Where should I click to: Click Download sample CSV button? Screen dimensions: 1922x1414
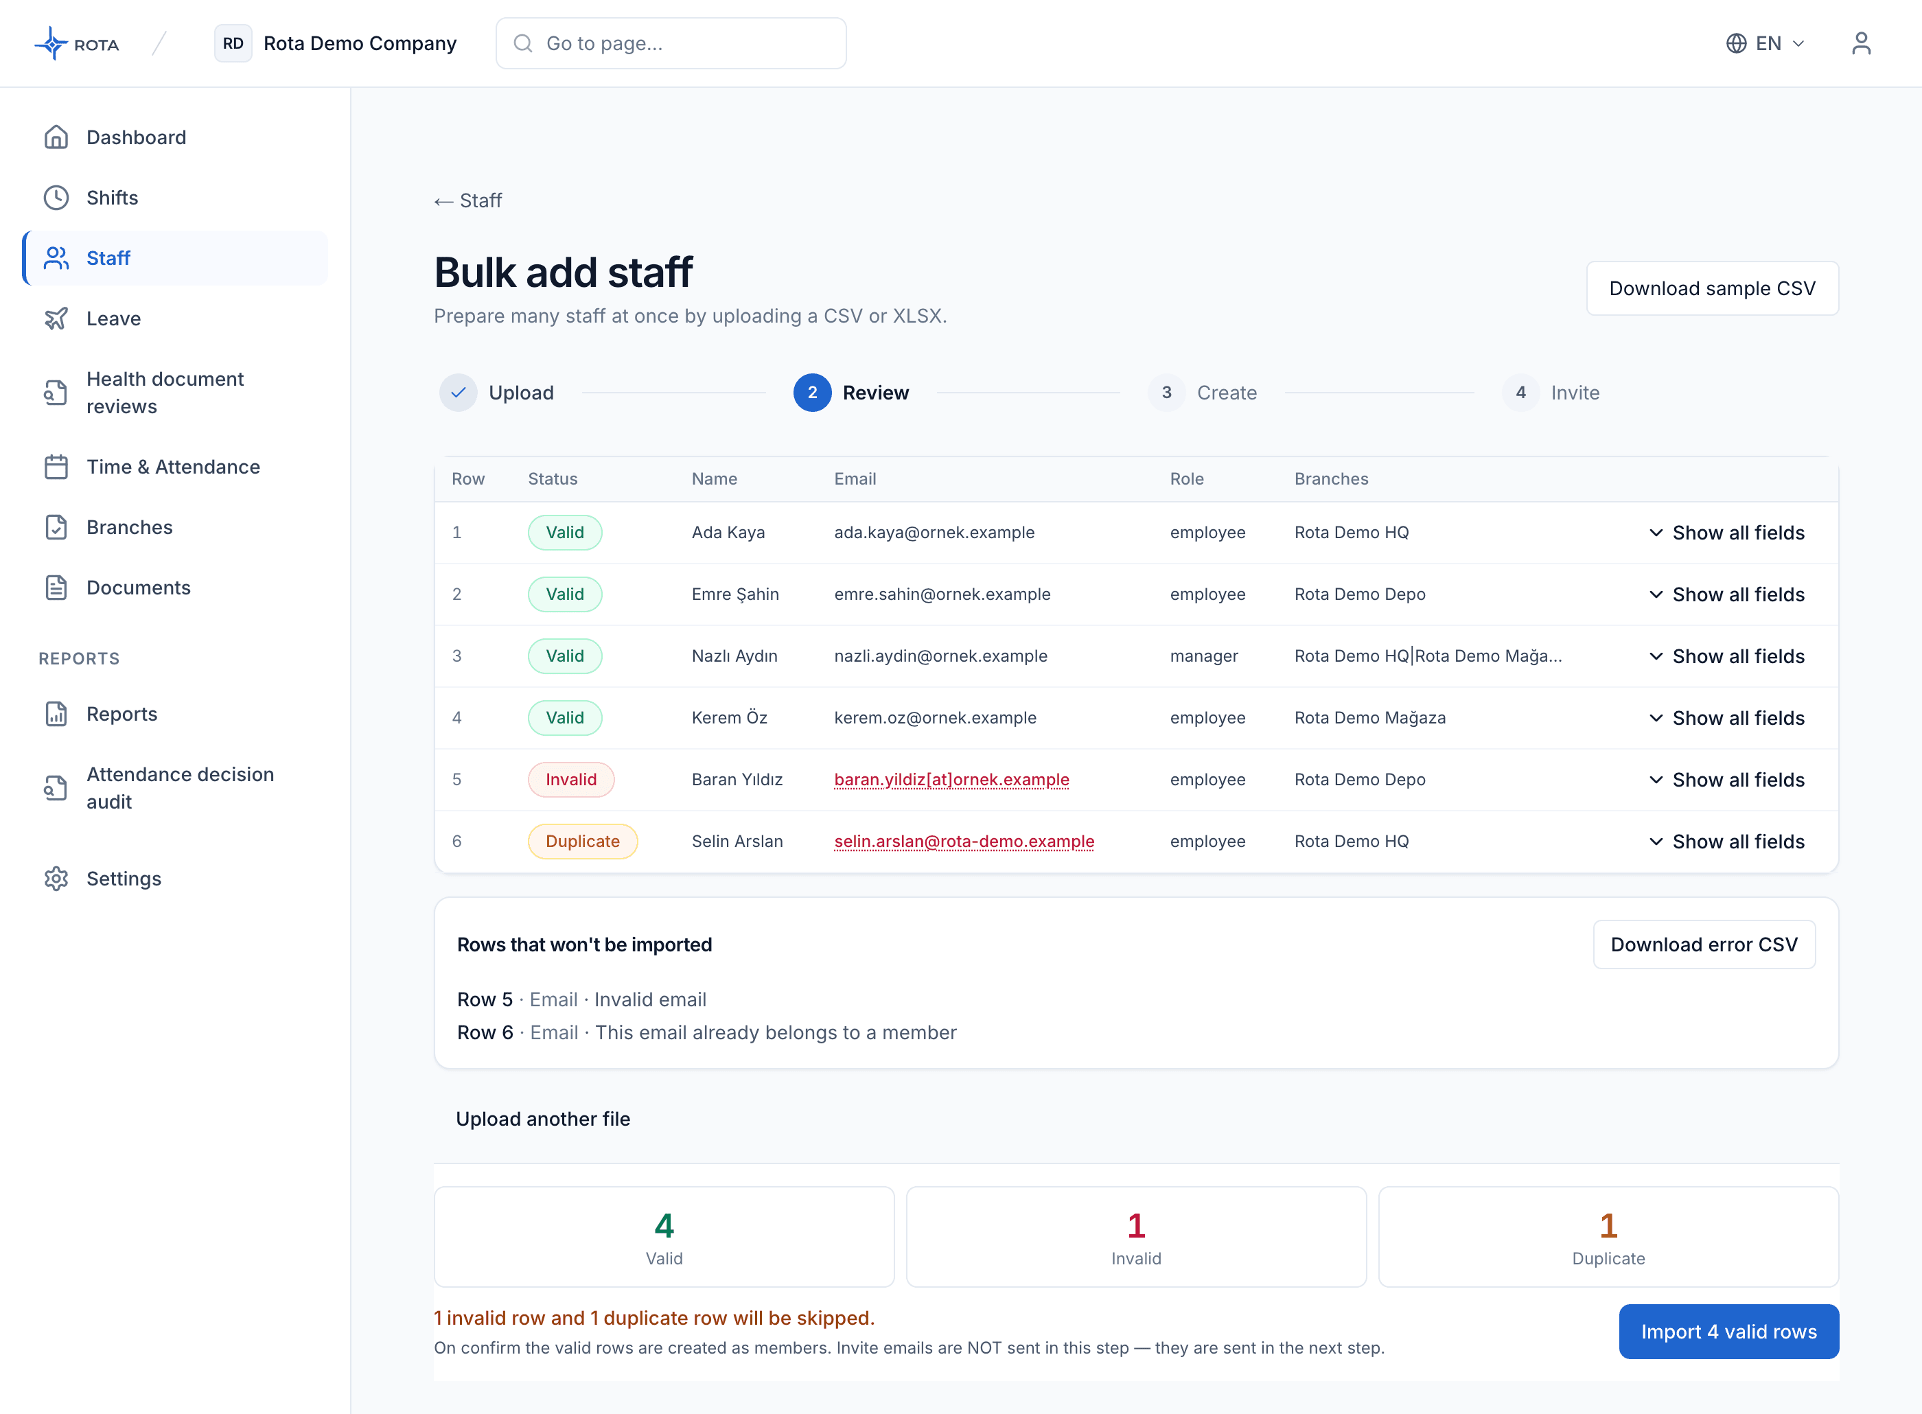(1713, 288)
